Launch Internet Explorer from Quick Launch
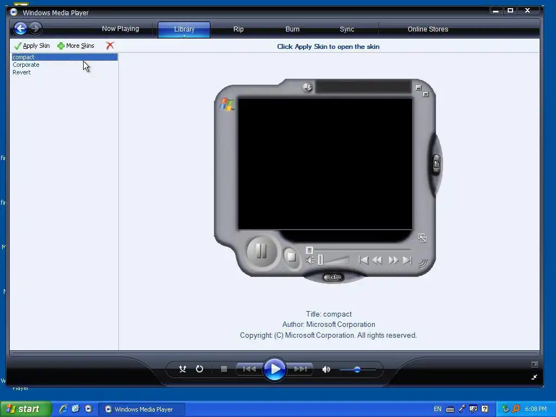This screenshot has width=556, height=417. tap(64, 409)
